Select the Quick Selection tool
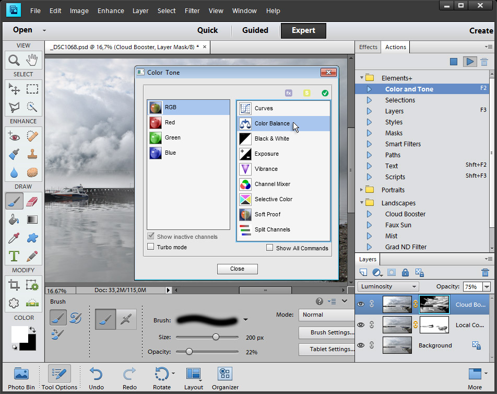This screenshot has width=497, height=394. coord(32,107)
